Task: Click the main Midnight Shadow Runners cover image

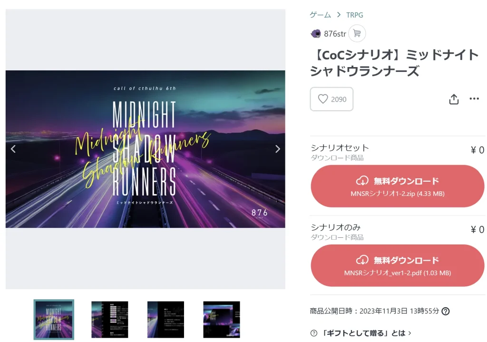Action: pos(146,149)
